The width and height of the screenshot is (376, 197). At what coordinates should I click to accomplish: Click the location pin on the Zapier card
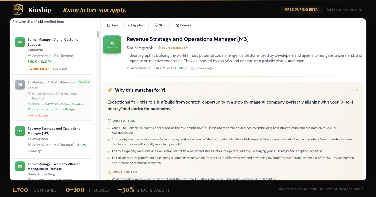29,93
